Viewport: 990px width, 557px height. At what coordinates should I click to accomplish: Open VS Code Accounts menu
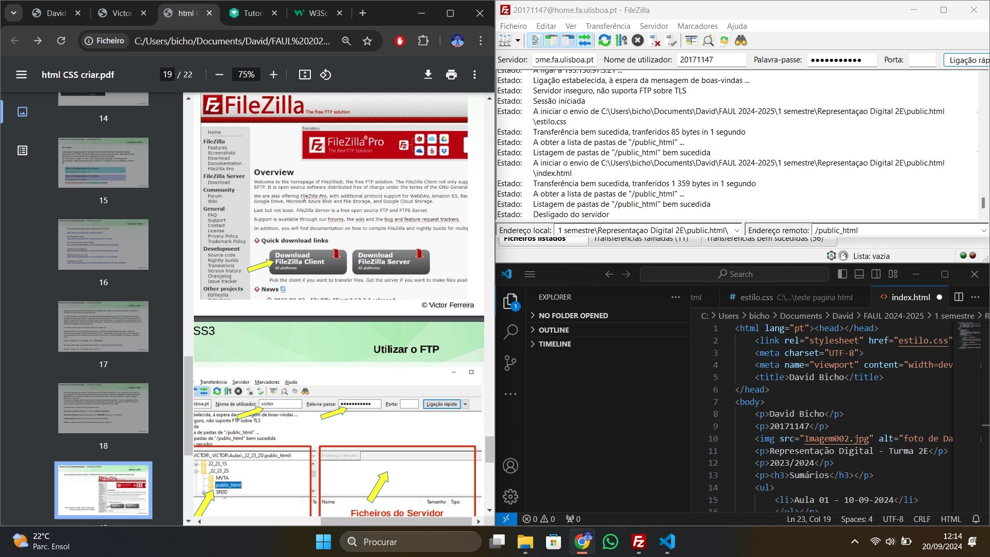(x=510, y=466)
